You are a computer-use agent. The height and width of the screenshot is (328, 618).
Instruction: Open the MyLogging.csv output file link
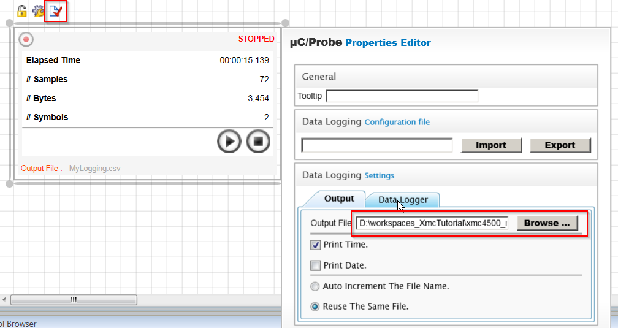tap(94, 169)
